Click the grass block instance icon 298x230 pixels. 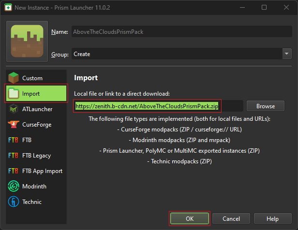(27, 41)
